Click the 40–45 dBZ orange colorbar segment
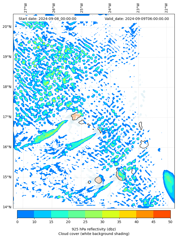 coord(145,214)
